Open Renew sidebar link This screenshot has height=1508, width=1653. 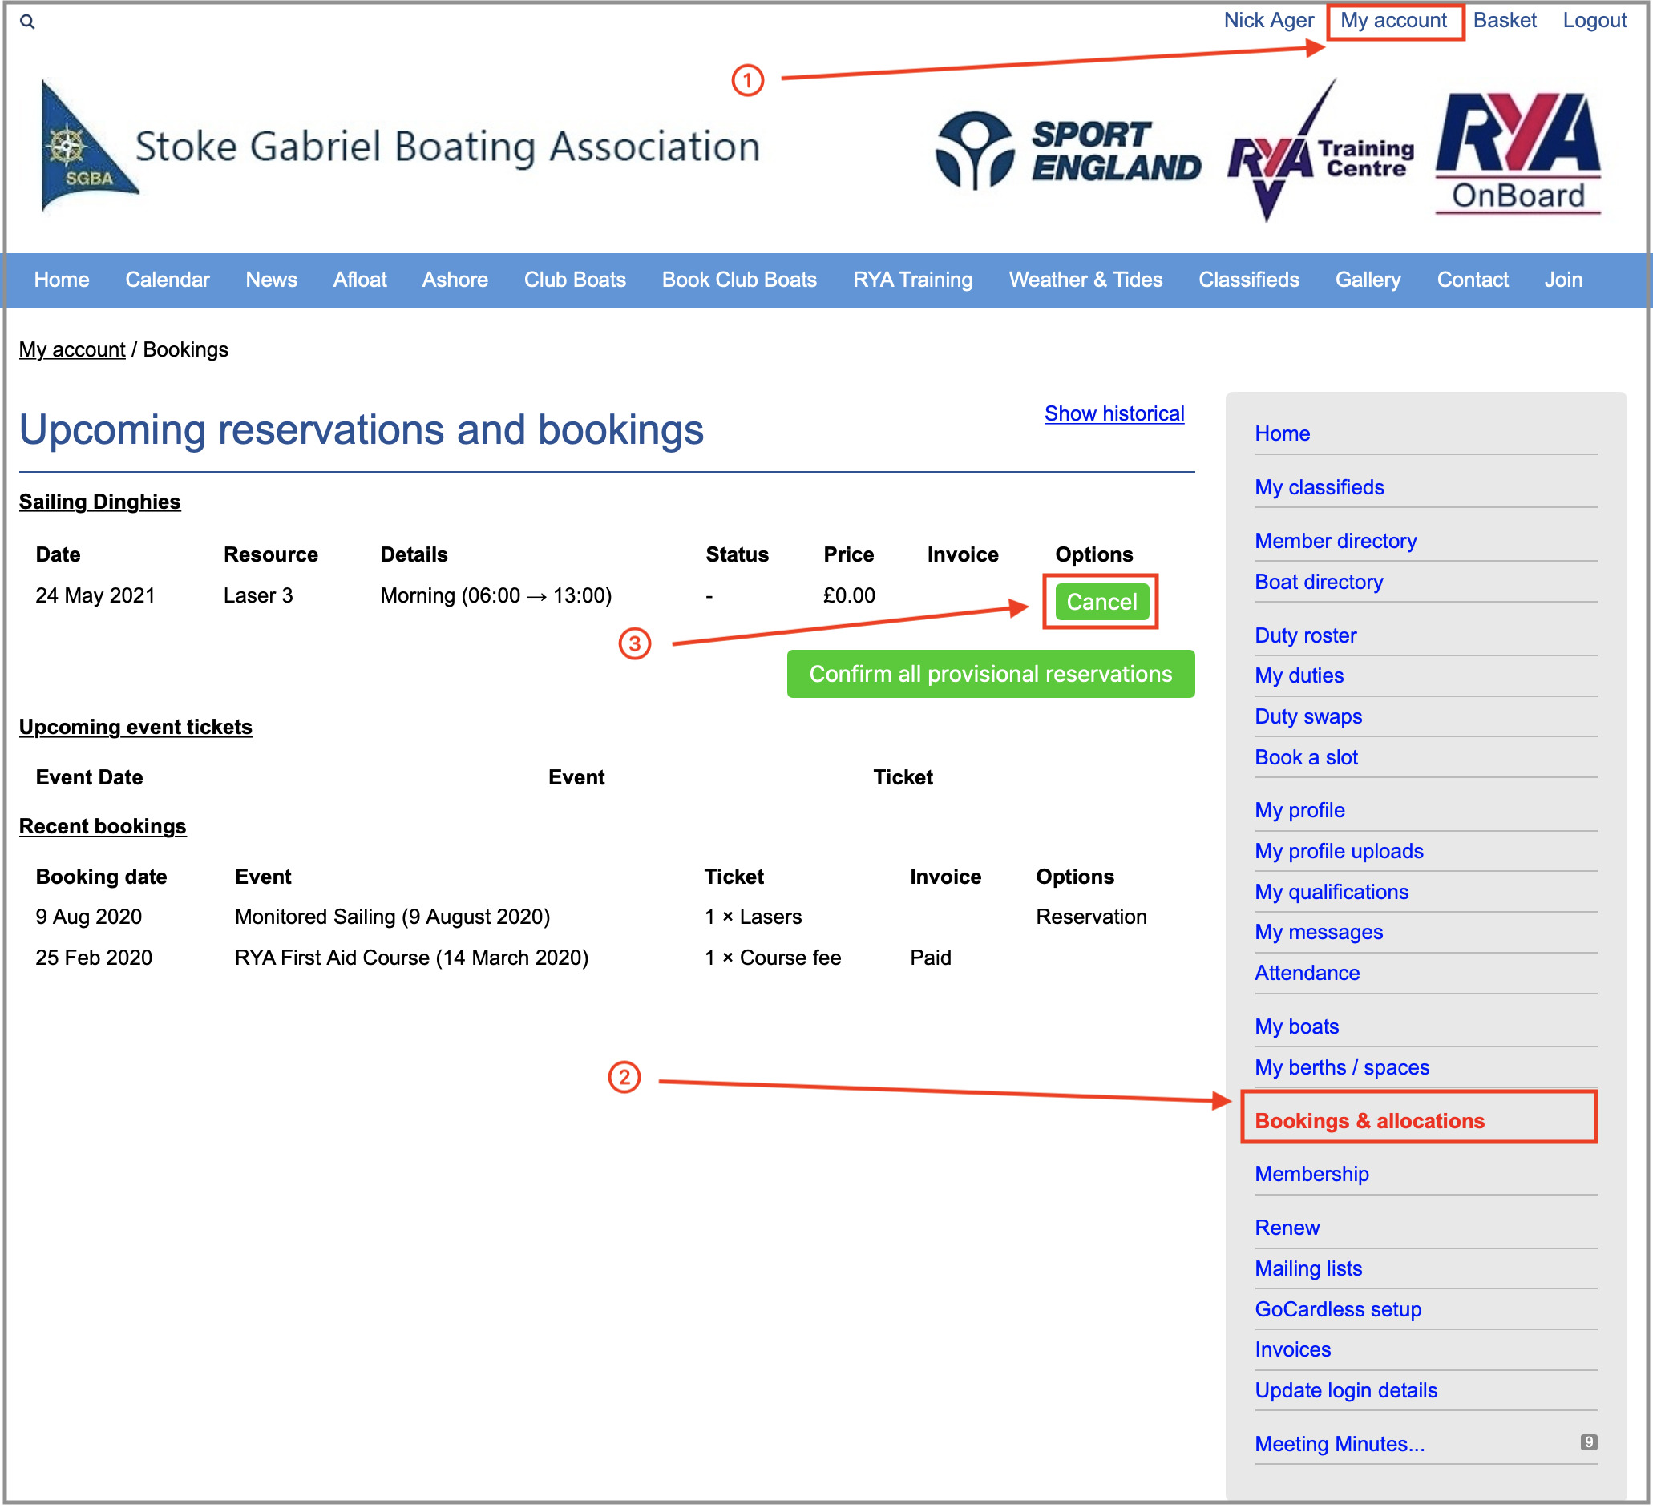point(1287,1227)
